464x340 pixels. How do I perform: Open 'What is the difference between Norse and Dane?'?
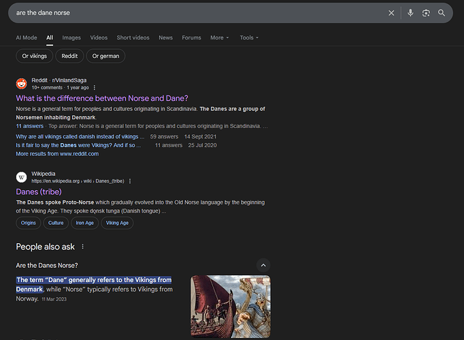pos(102,98)
